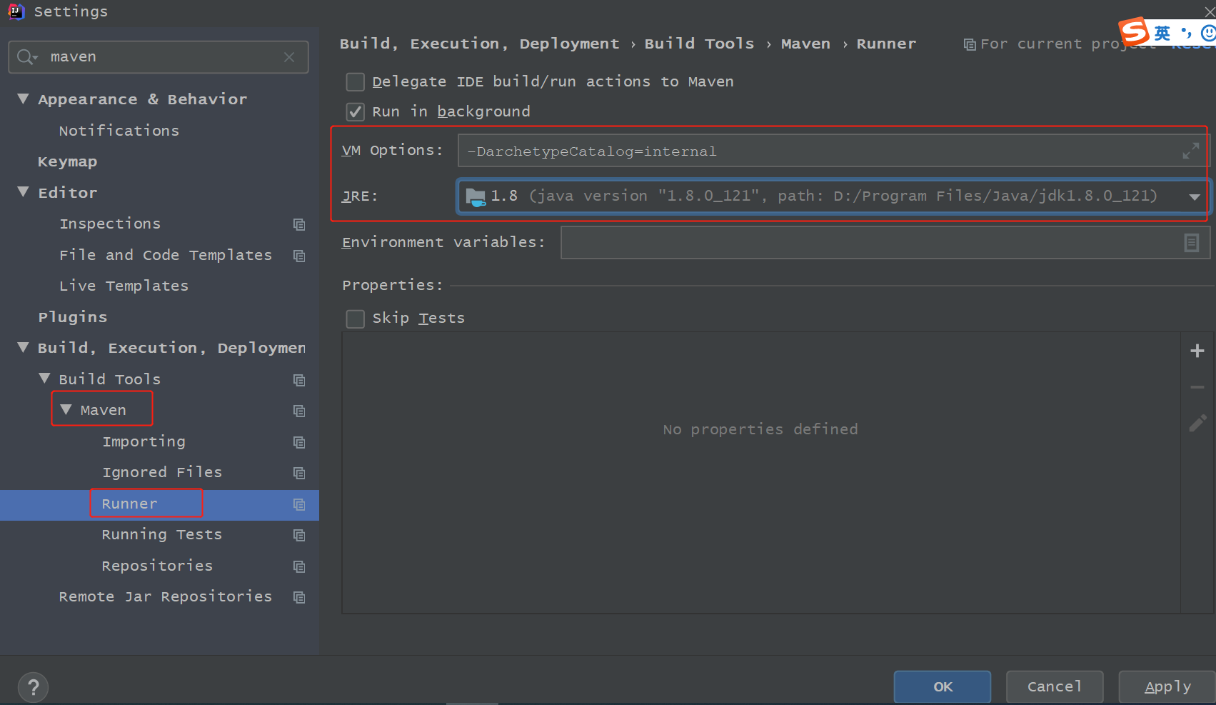Click the project icon beside Maven
Screen dimensions: 1216x705
[299, 411]
